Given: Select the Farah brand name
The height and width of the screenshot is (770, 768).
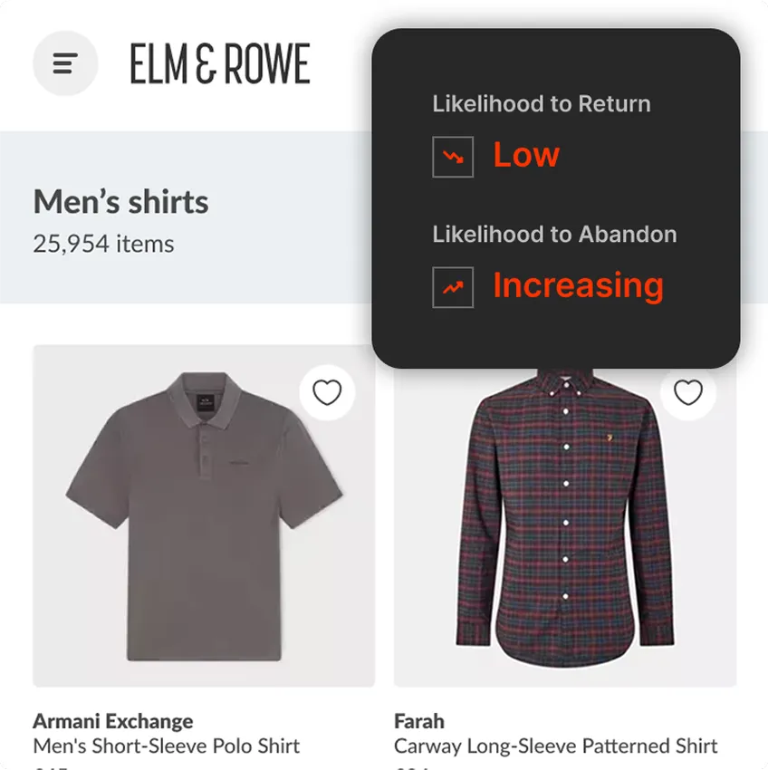Looking at the screenshot, I should 419,721.
